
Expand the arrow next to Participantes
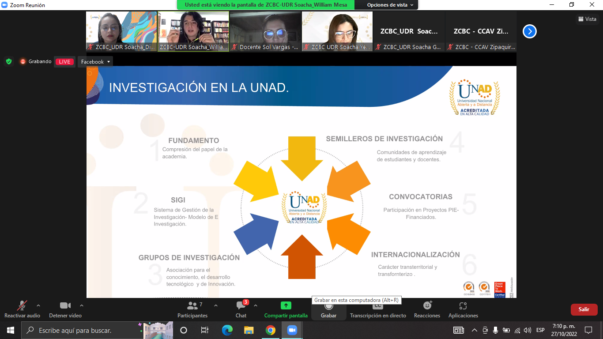(215, 305)
